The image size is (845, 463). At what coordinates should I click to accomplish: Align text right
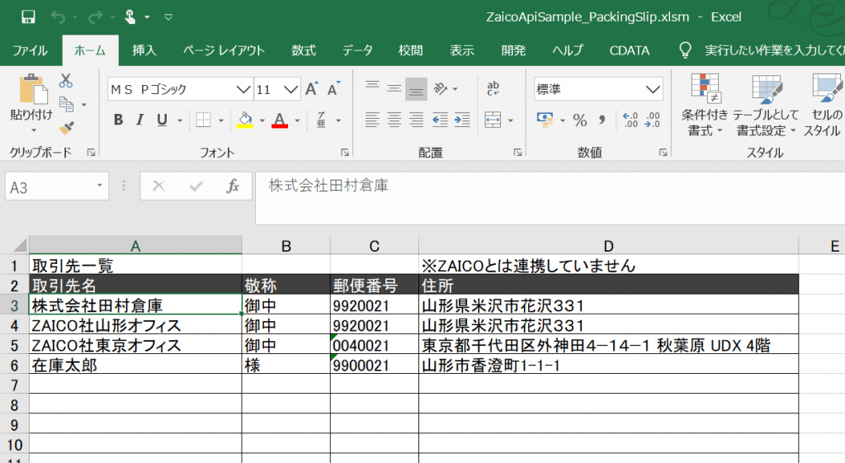(416, 120)
